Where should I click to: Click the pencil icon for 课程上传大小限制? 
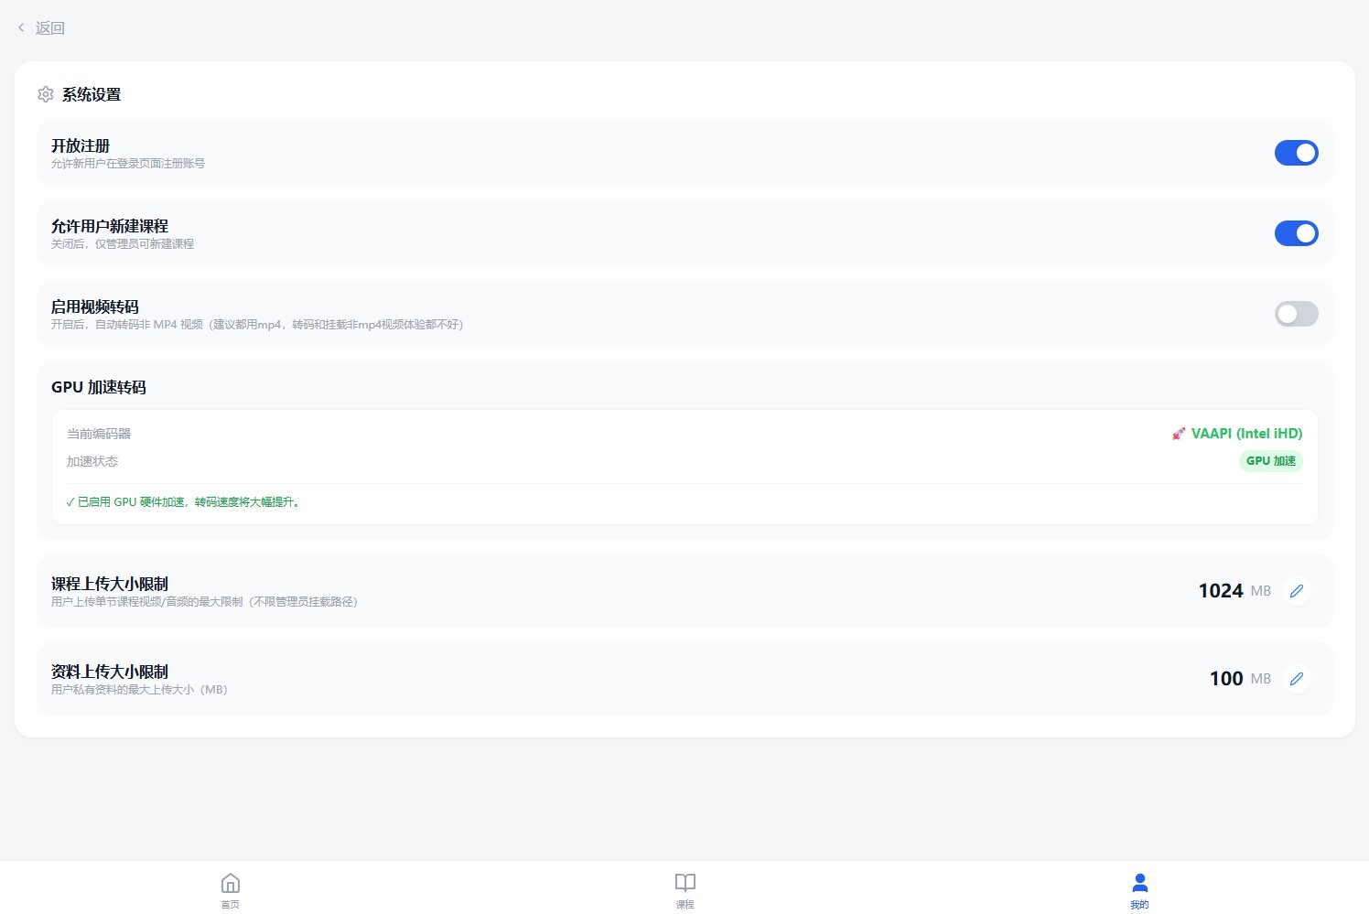coord(1296,591)
